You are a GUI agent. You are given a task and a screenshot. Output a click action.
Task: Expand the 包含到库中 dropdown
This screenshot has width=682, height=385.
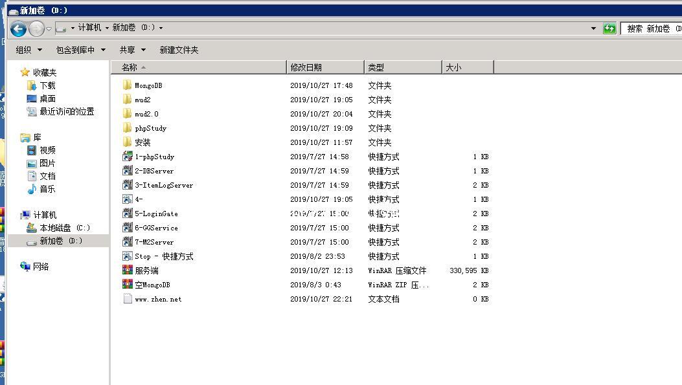pos(80,50)
